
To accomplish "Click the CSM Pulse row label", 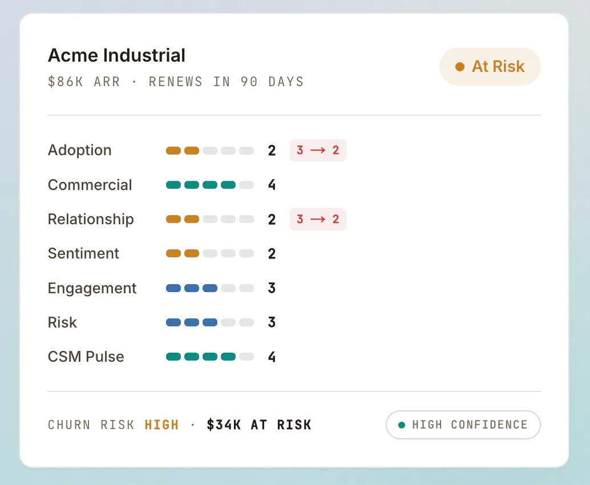I will pos(86,357).
